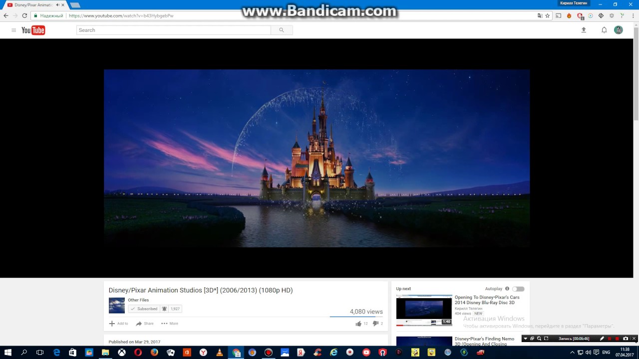This screenshot has height=359, width=639.
Task: Click the Autoplay info icon
Action: 507,289
